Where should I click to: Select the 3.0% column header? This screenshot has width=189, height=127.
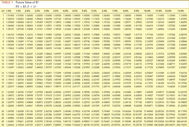coord(47,11)
